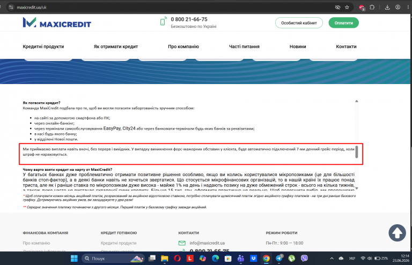
Task: Click the battery 25% indicator
Action: coord(381,259)
